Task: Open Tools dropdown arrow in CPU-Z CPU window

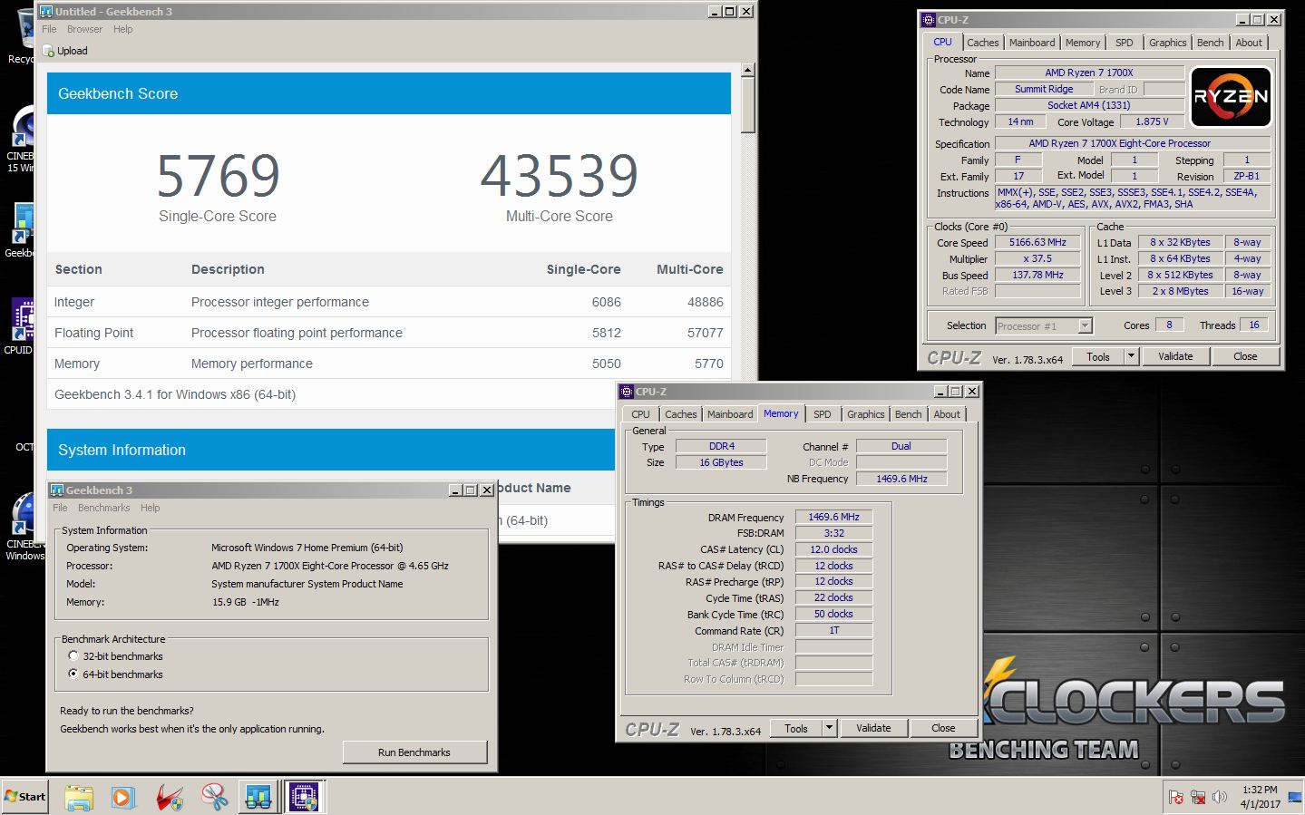Action: (x=1131, y=356)
